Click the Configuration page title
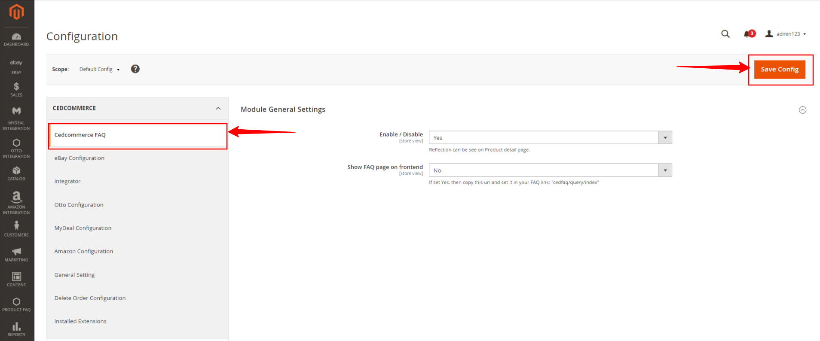This screenshot has width=820, height=341. click(82, 36)
